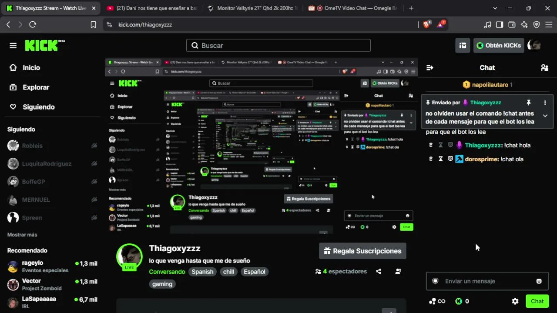Viewport: 557px width, 313px height.
Task: Open the Brave main menu
Action: [549, 25]
